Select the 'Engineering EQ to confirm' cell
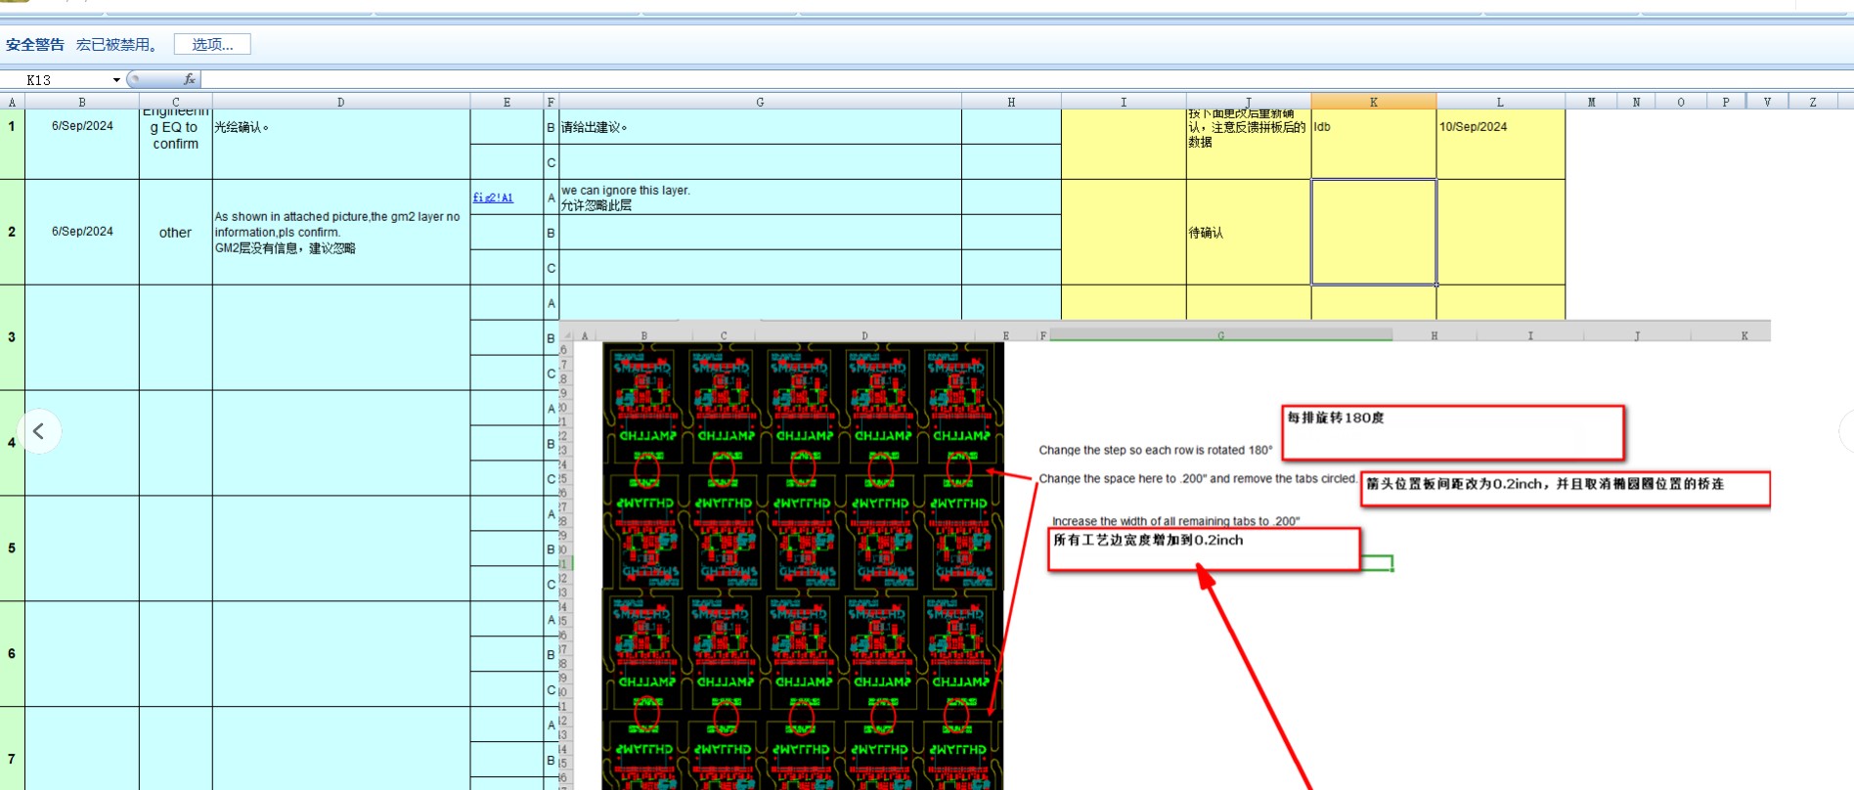The width and height of the screenshot is (1854, 790). 176,144
